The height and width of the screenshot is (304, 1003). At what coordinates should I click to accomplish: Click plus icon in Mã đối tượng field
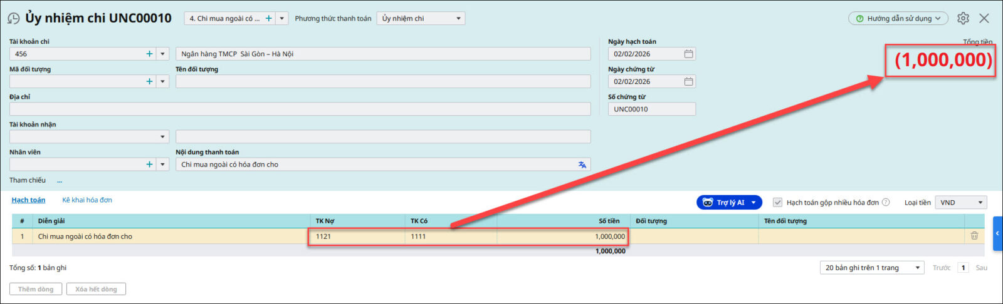click(x=149, y=81)
